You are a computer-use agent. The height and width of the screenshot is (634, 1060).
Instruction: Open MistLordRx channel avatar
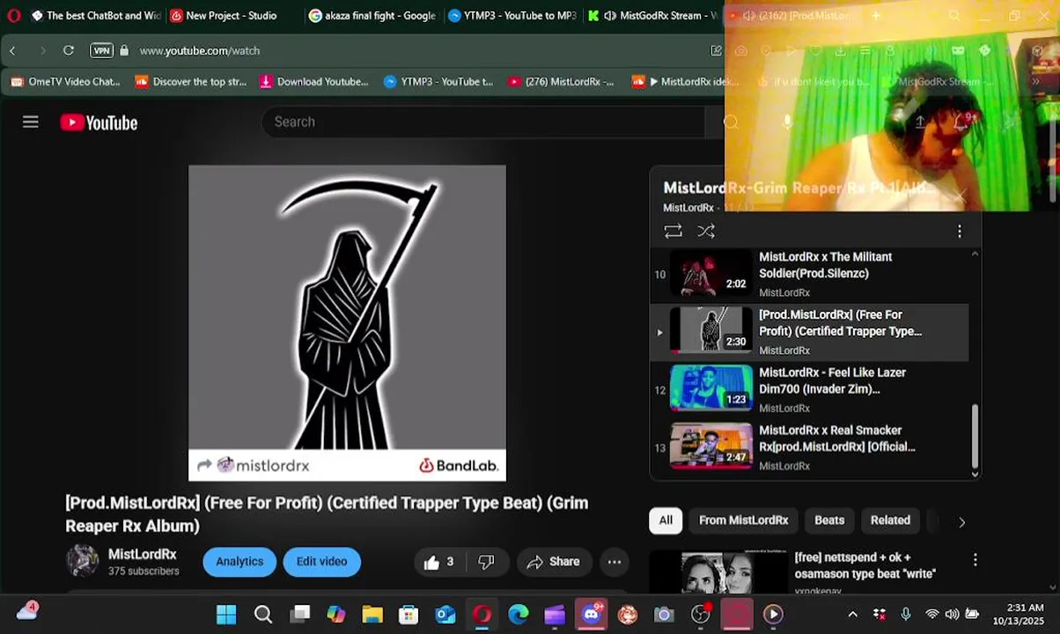click(x=82, y=561)
